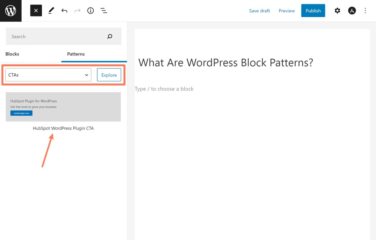
Task: Select the Tools pencil icon
Action: coord(51,11)
